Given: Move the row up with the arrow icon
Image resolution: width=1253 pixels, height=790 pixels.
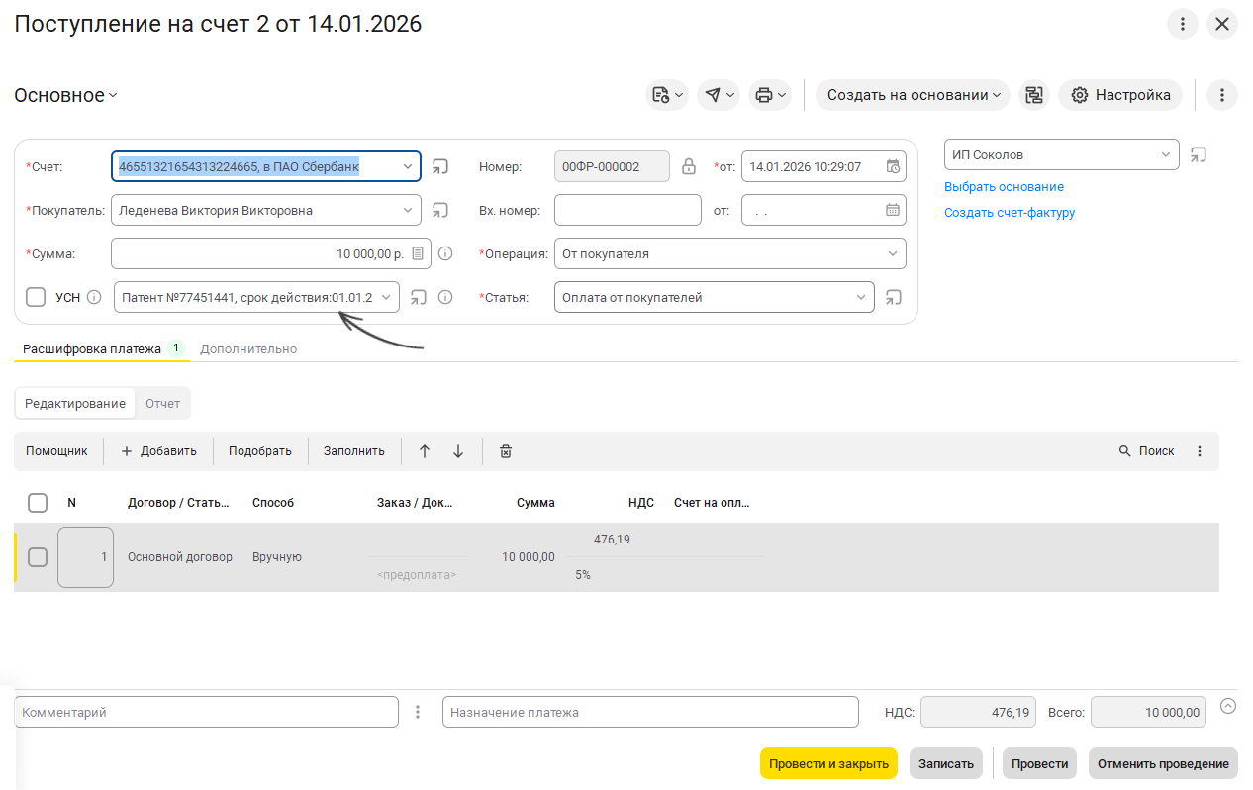Looking at the screenshot, I should (x=425, y=451).
